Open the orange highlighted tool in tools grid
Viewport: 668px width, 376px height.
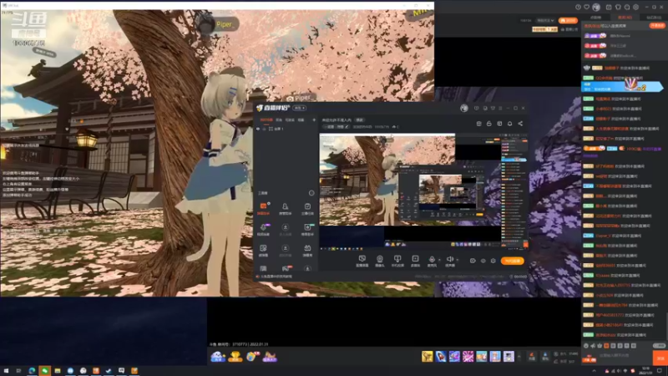[x=263, y=208]
